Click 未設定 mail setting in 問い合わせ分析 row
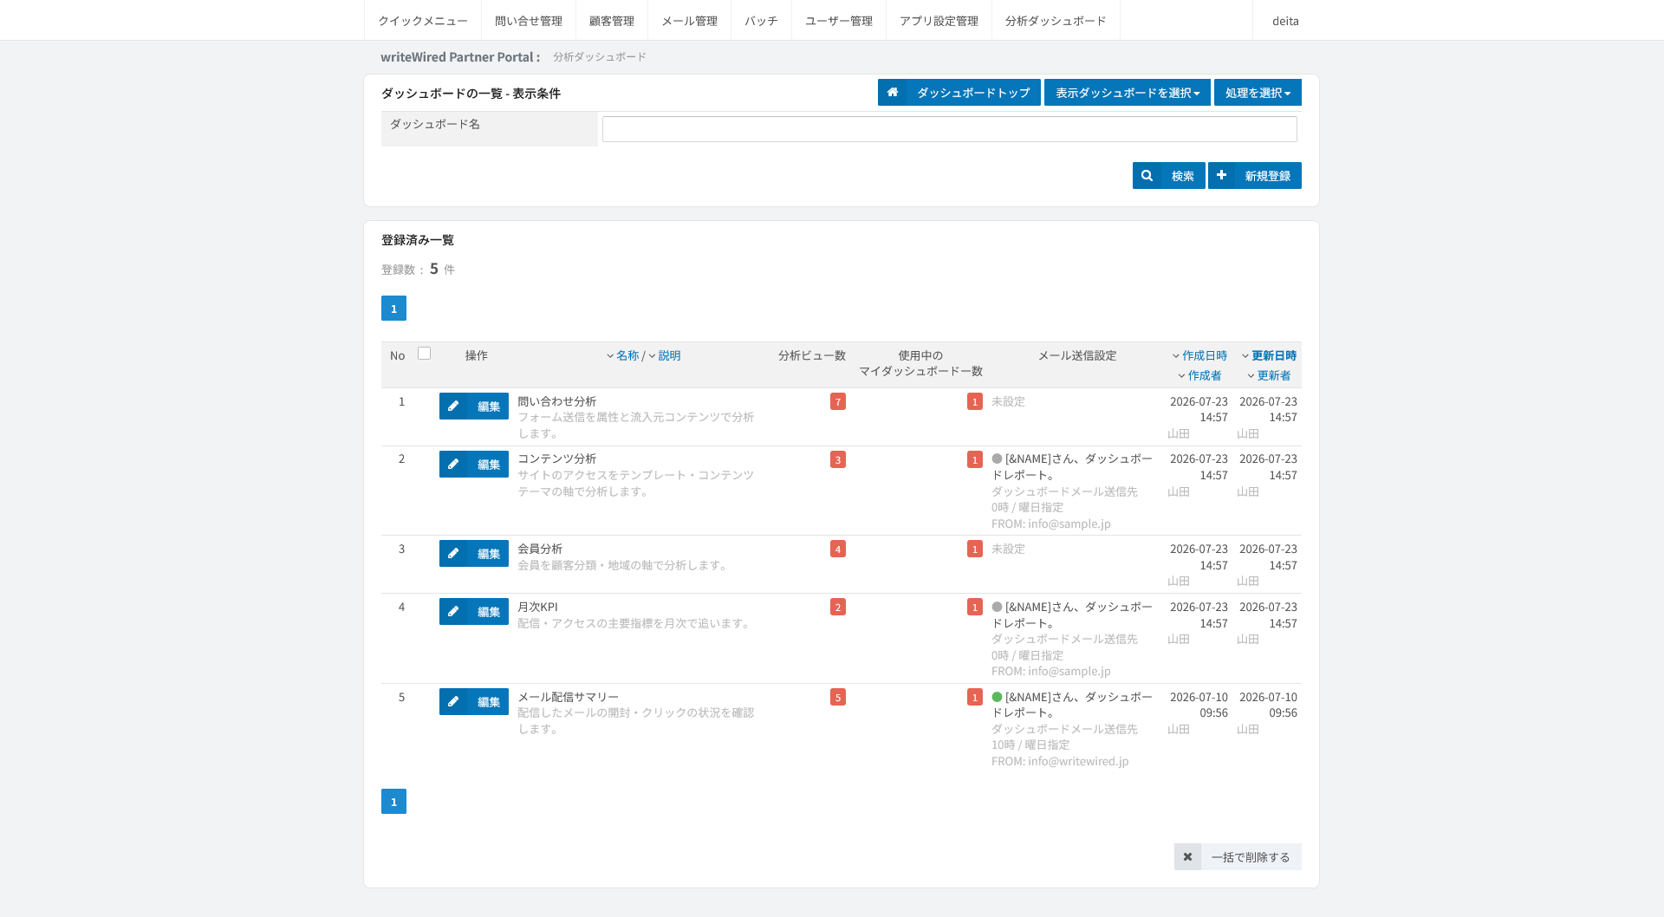 pyautogui.click(x=1008, y=401)
